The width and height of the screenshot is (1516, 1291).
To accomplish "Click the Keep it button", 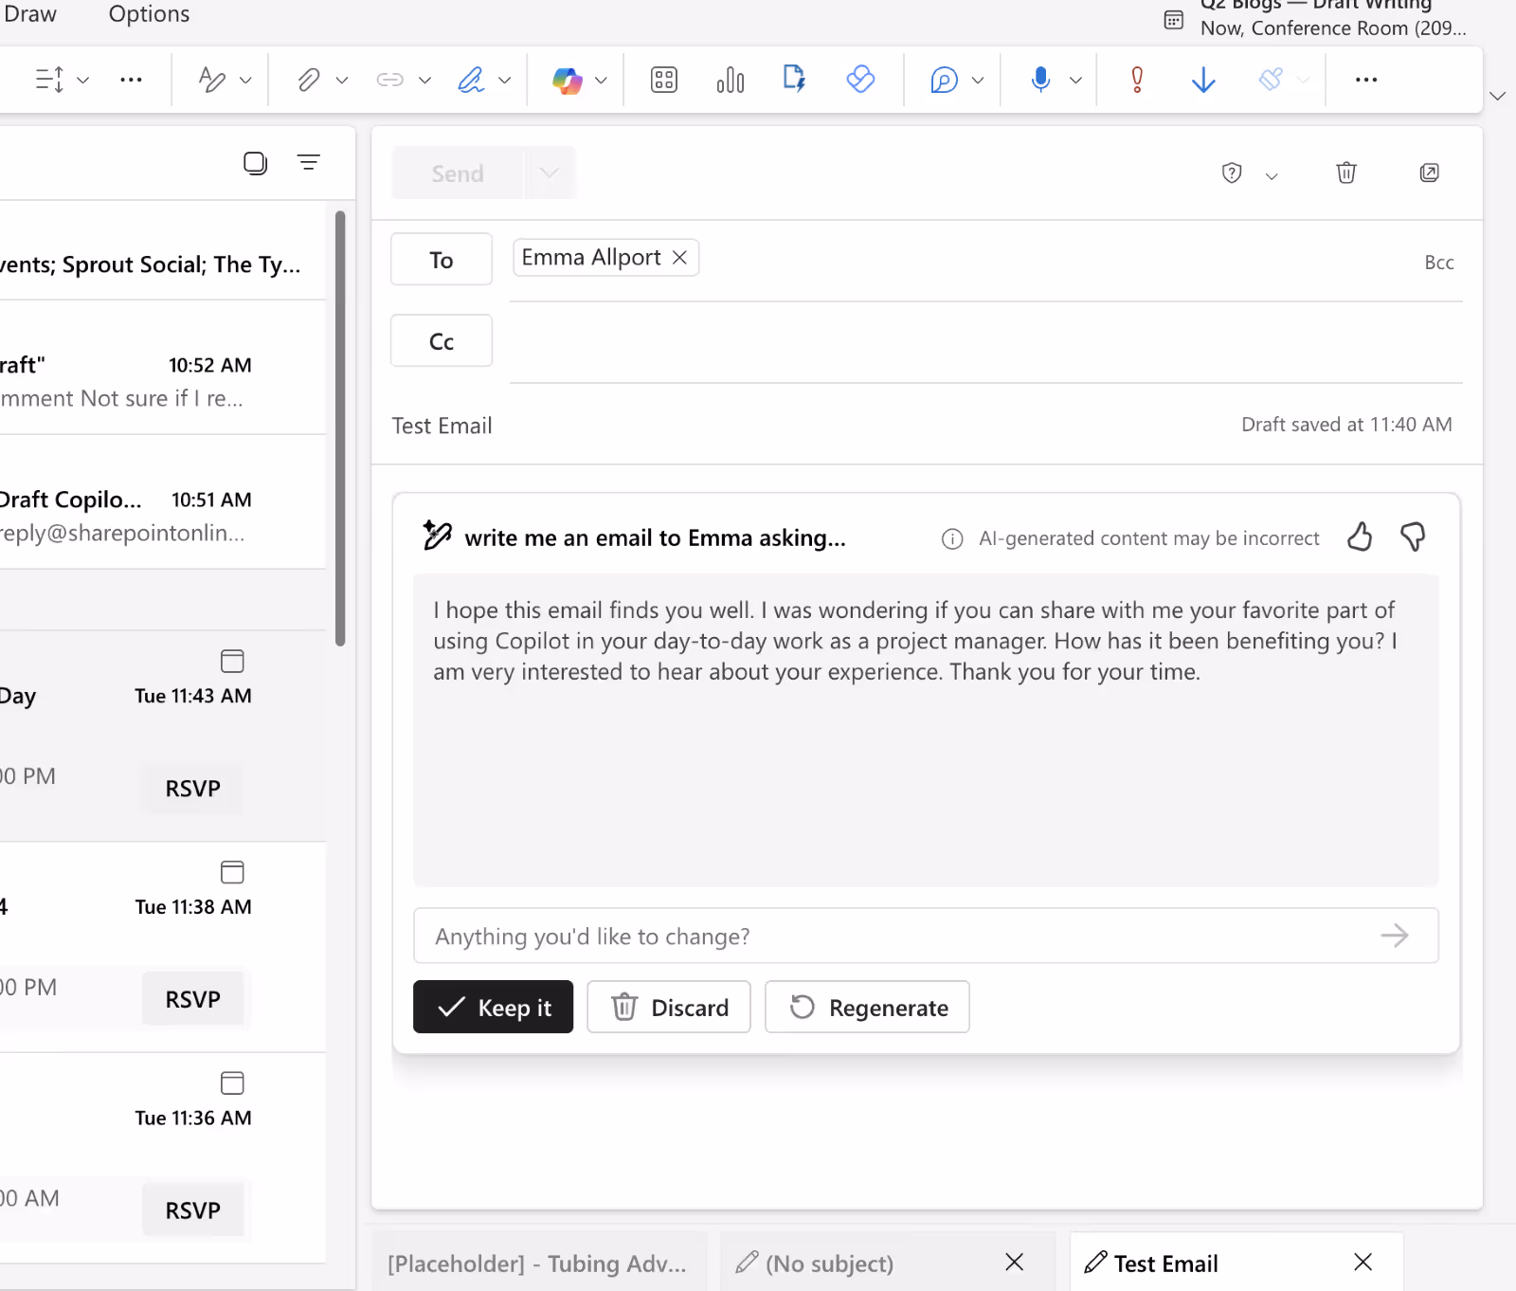I will [x=493, y=1007].
